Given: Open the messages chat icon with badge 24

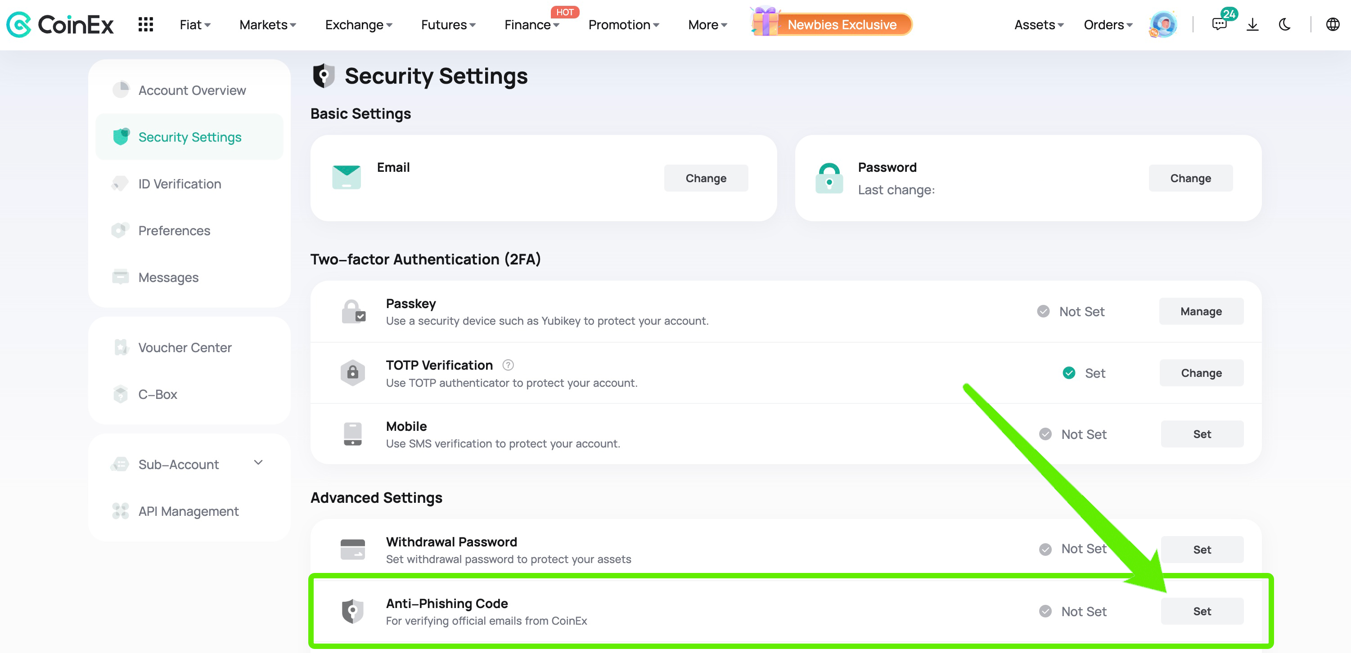Looking at the screenshot, I should 1220,24.
